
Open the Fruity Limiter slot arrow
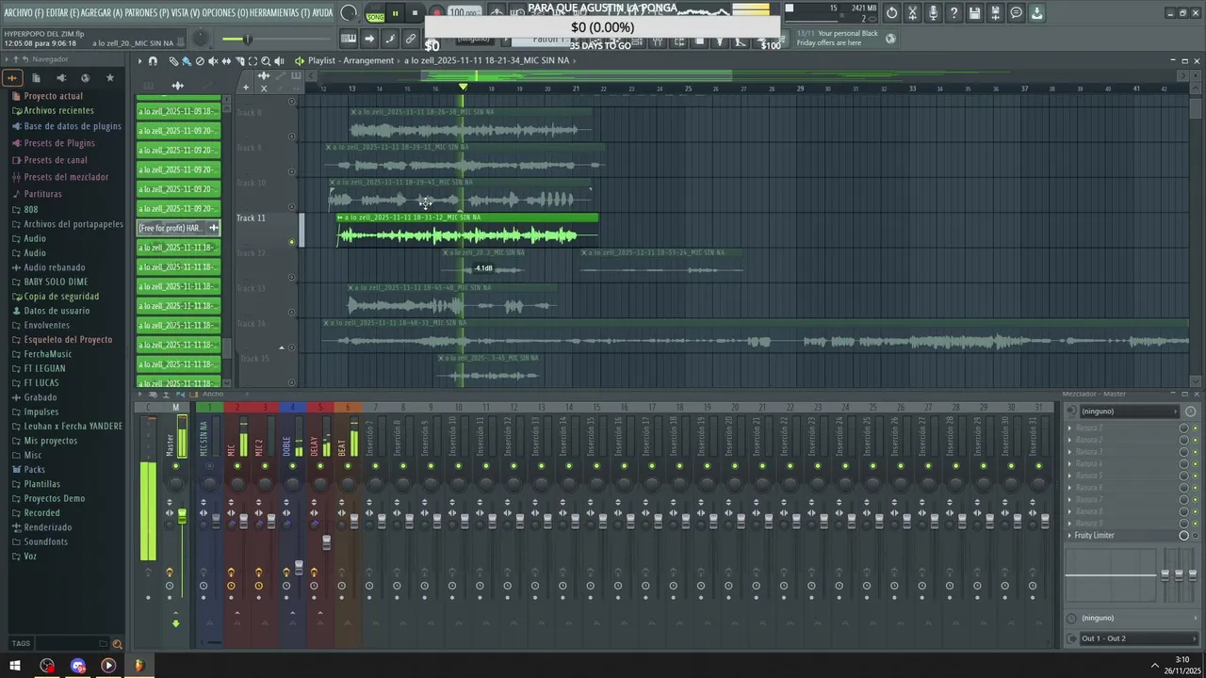1069,536
